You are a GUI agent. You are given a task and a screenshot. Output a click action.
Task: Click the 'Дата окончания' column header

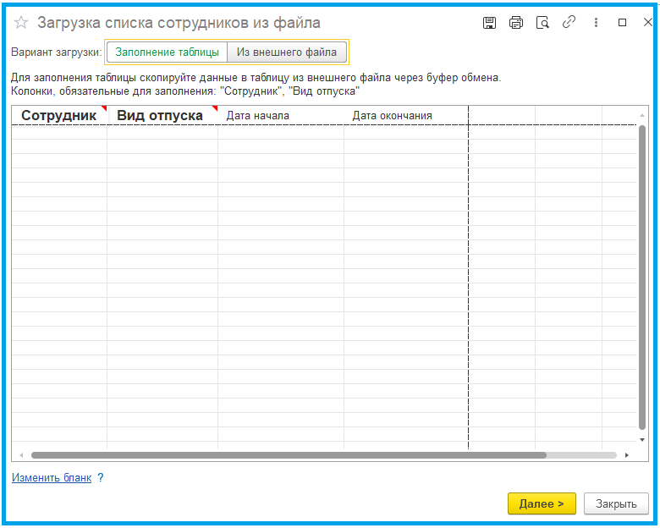click(392, 116)
